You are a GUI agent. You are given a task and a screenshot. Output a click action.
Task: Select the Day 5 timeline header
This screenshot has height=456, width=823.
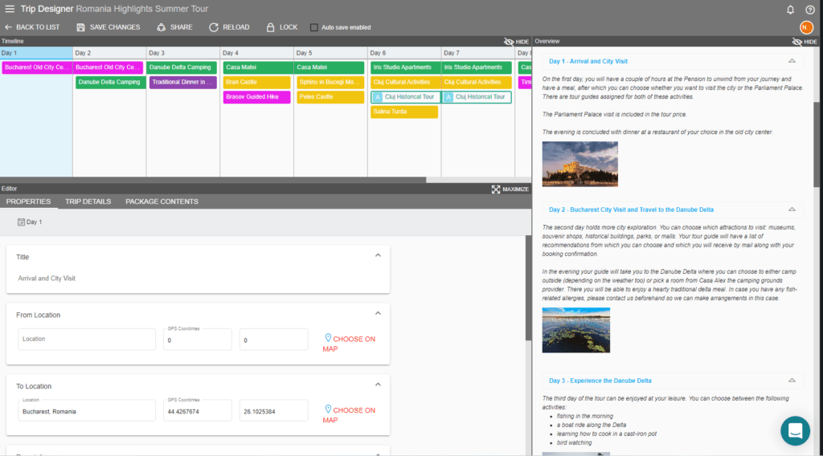330,53
